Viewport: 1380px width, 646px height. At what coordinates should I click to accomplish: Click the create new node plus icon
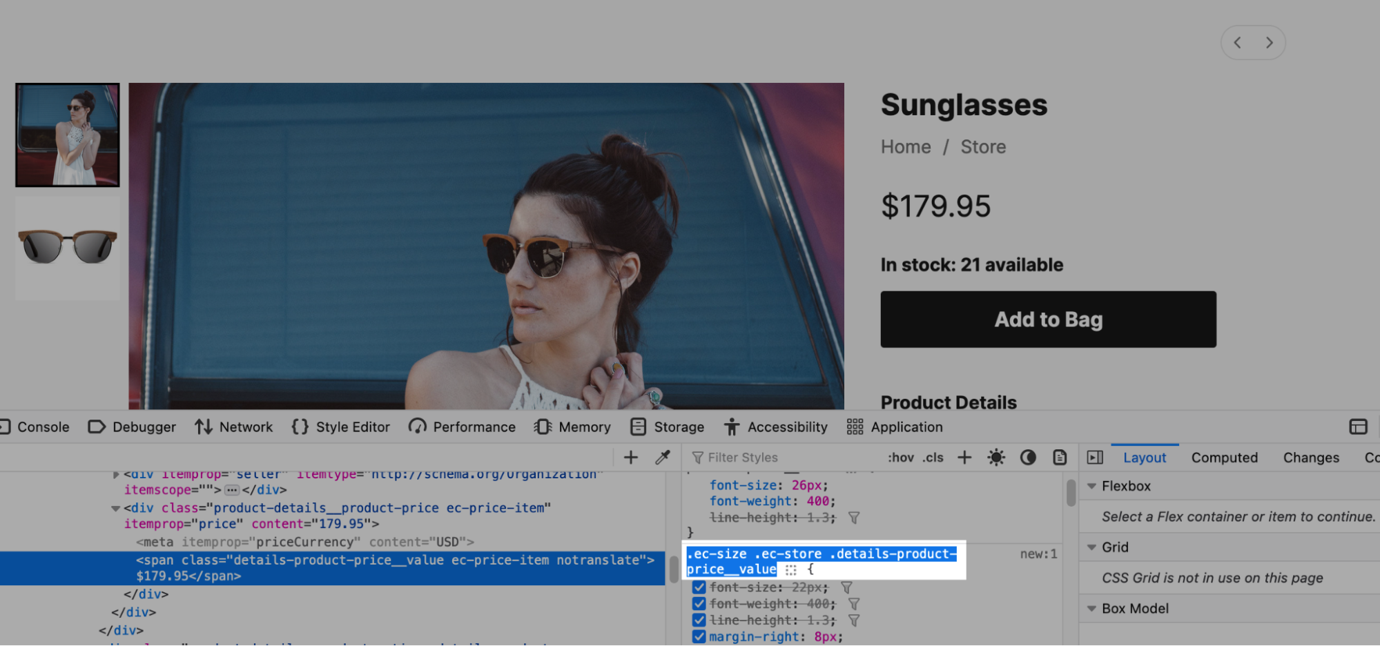click(630, 458)
